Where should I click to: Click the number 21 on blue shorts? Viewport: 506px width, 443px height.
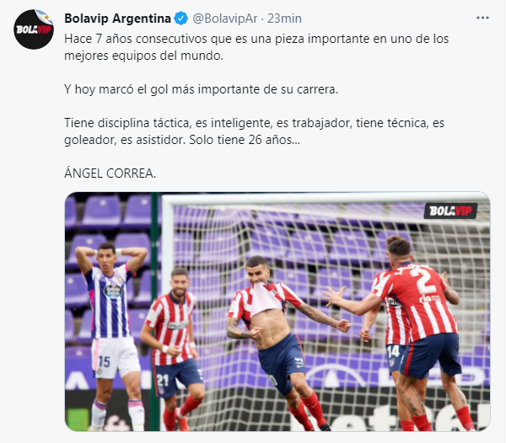point(162,381)
